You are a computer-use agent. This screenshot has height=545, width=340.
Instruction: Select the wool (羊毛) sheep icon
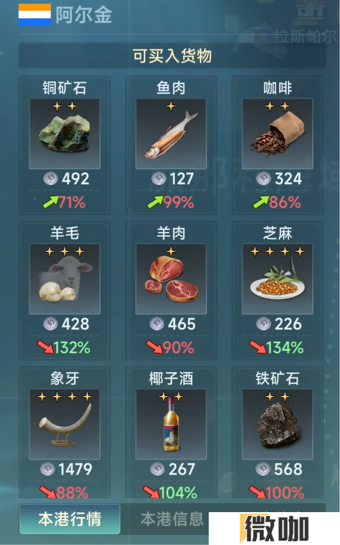(64, 279)
